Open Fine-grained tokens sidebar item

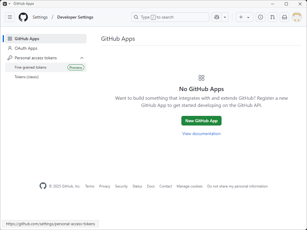[31, 67]
